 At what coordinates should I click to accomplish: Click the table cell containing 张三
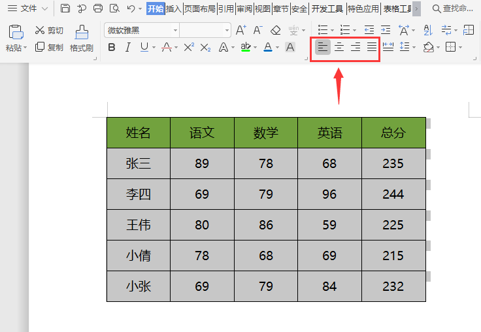point(139,163)
